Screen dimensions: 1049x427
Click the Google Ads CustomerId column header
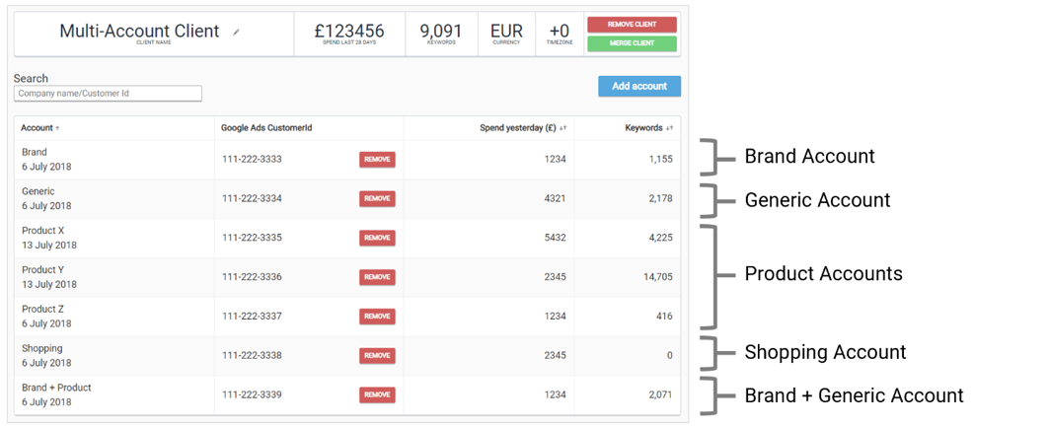pos(265,128)
